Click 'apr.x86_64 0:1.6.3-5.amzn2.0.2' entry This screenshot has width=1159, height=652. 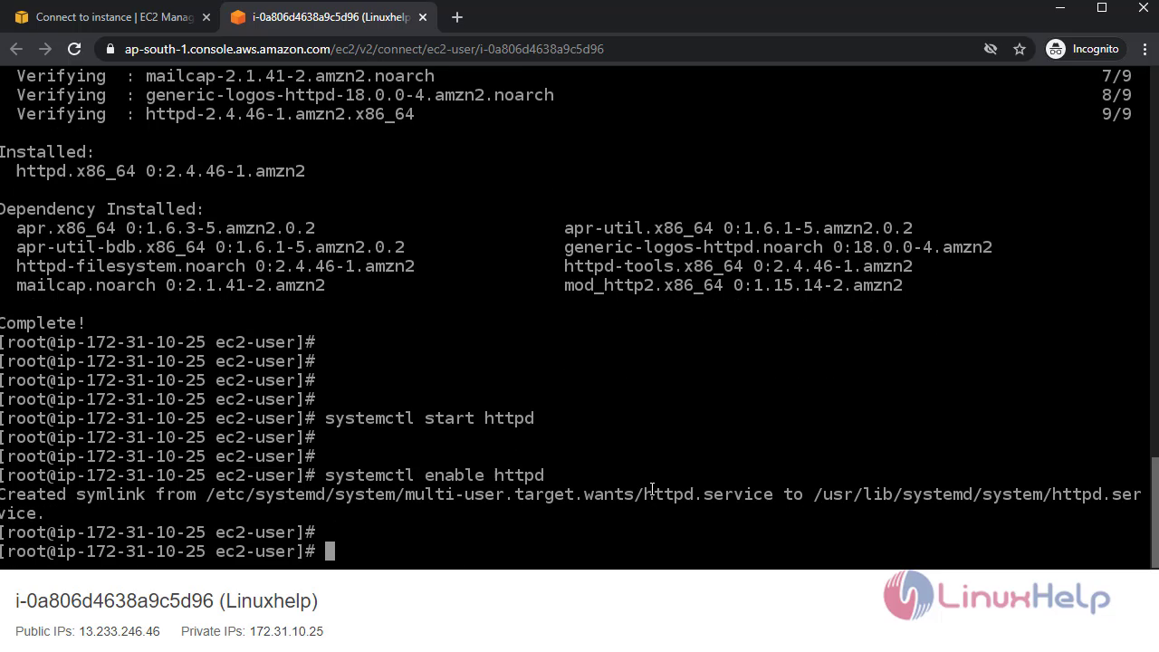166,228
